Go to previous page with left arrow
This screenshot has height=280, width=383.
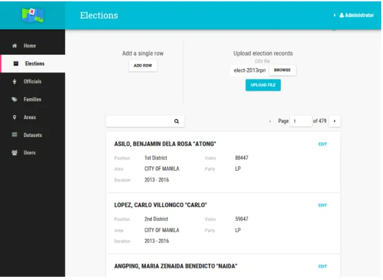pos(270,122)
